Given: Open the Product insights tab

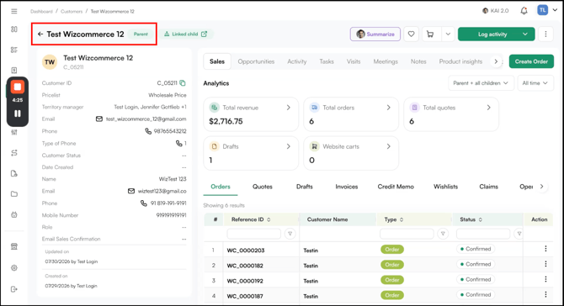Looking at the screenshot, I should [460, 61].
